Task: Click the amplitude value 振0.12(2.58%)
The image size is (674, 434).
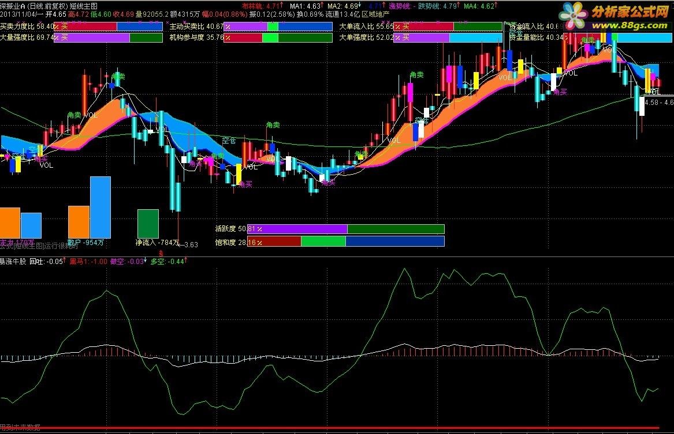Action: [x=272, y=14]
